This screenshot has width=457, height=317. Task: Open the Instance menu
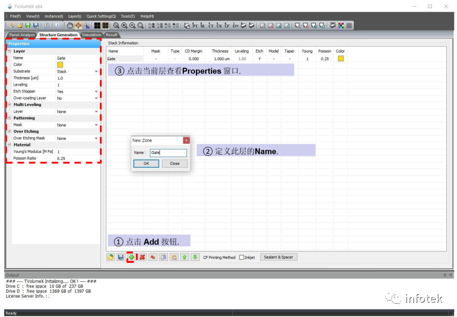click(x=54, y=16)
